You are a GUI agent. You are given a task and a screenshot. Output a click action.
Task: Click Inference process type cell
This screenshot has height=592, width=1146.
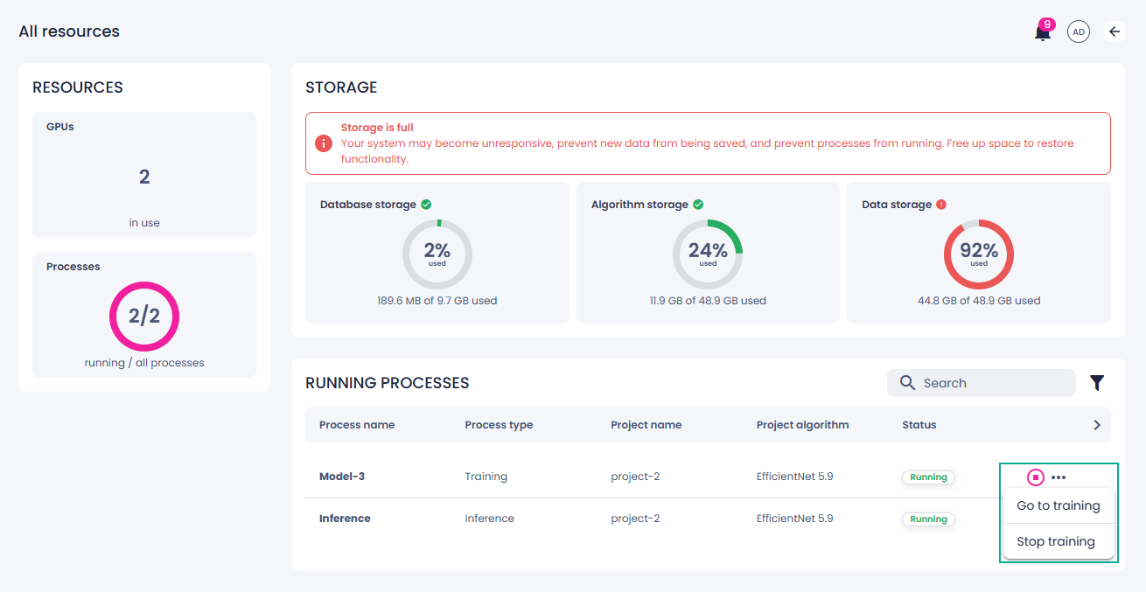pyautogui.click(x=489, y=519)
